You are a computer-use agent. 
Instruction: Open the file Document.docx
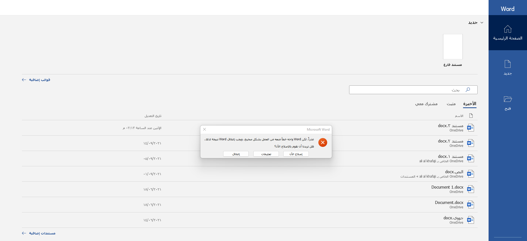pyautogui.click(x=449, y=203)
